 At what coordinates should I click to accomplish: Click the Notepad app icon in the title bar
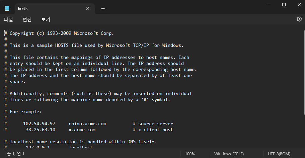(x=7, y=8)
